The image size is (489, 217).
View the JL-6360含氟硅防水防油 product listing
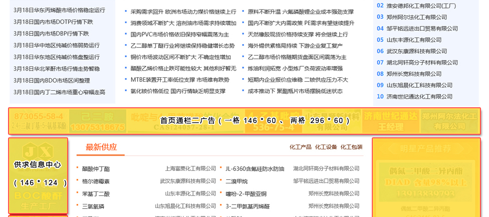click(255, 168)
